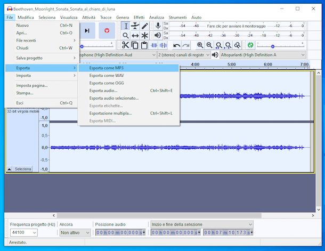325x251 pixels.
Task: Choose Esporta come OGG
Action: (128, 83)
